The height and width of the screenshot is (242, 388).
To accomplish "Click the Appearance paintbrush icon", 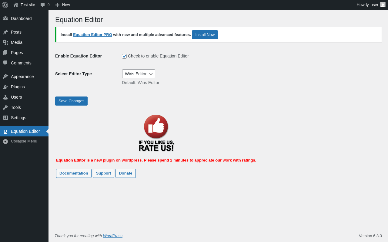I will pyautogui.click(x=5, y=77).
